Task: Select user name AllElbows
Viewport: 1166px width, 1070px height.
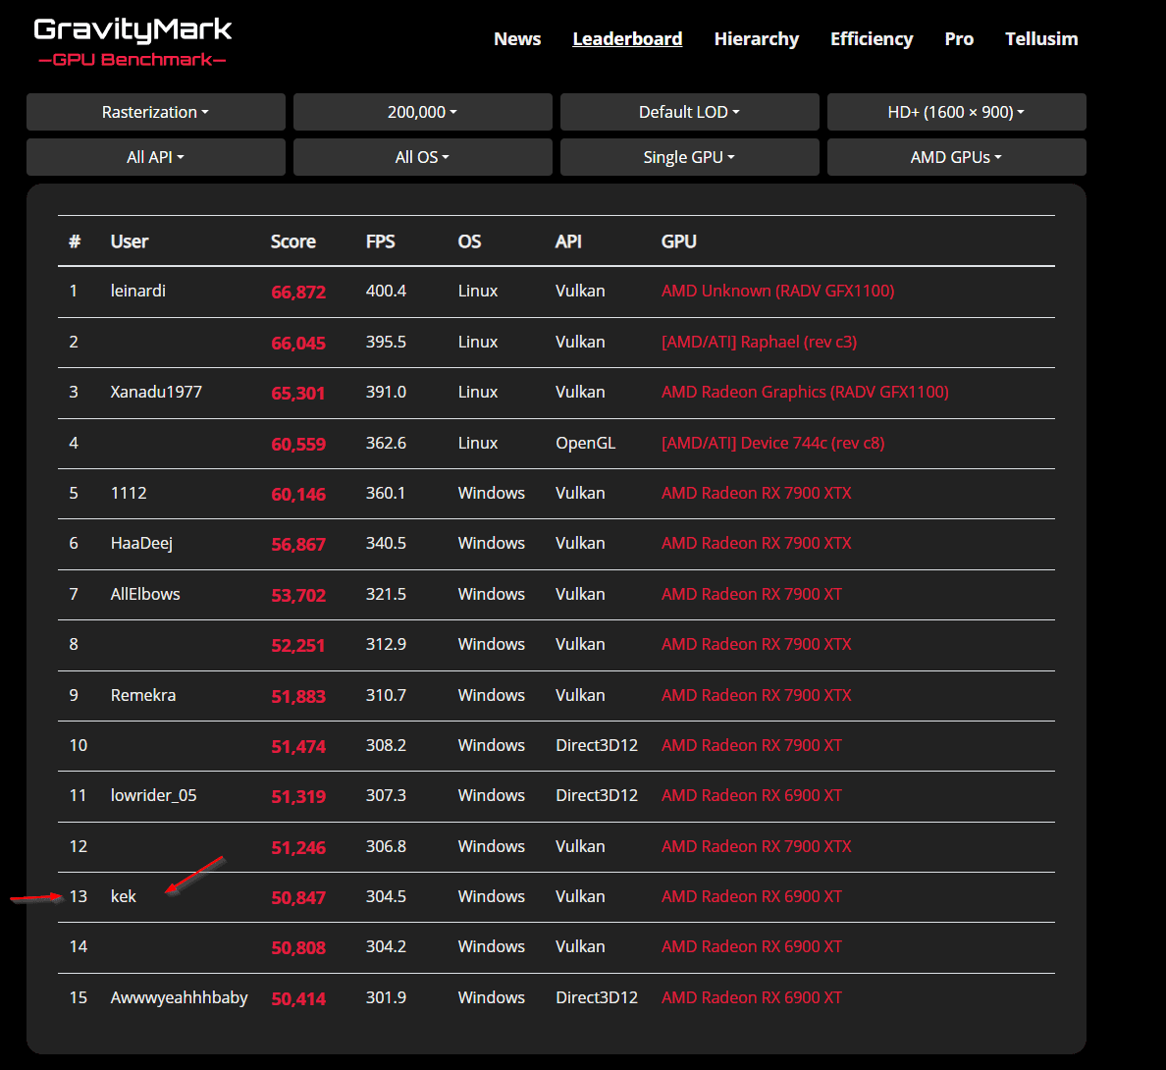Action: click(x=145, y=594)
